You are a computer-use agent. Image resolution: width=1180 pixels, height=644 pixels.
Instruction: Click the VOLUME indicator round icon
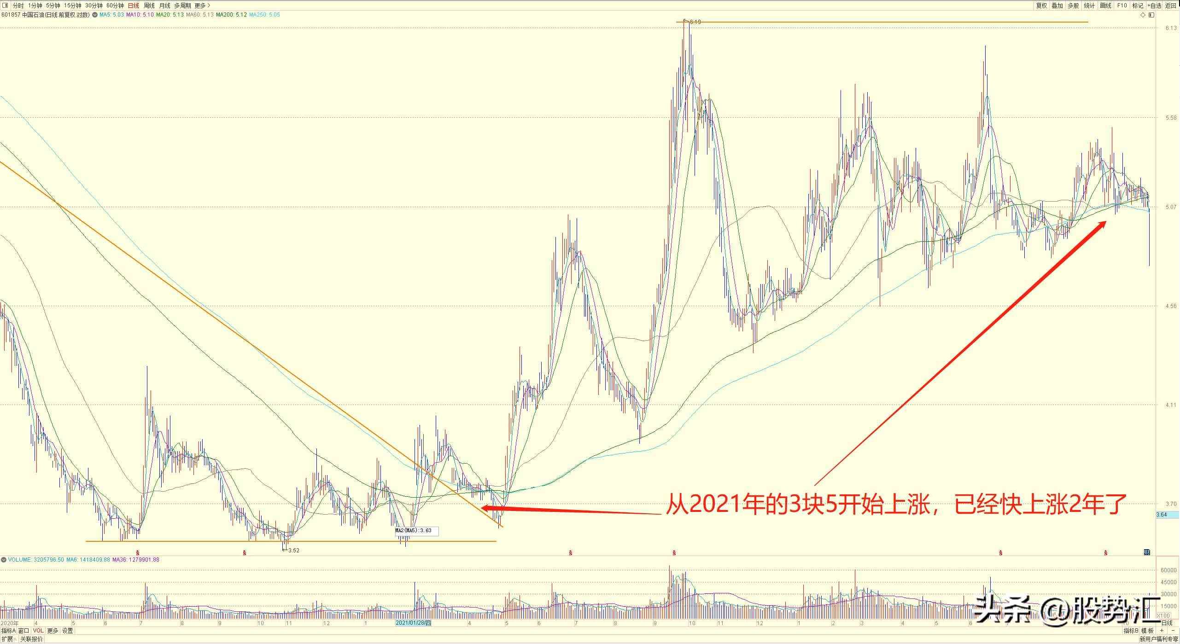[x=4, y=560]
